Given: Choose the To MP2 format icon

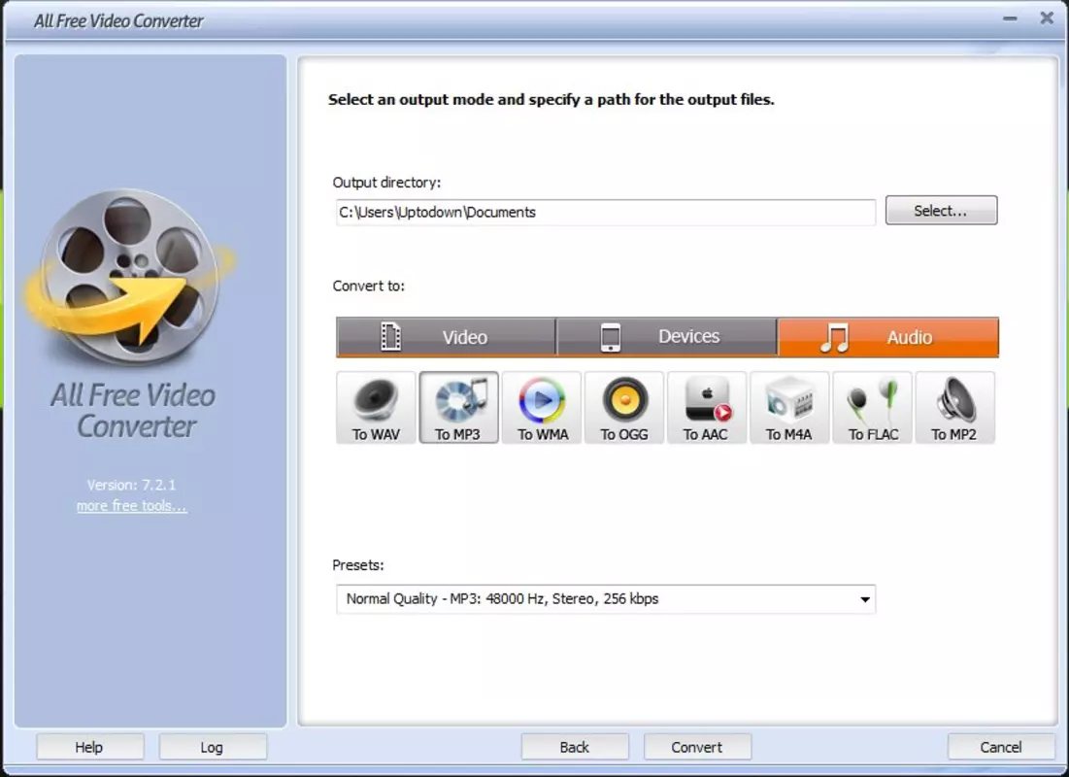Looking at the screenshot, I should 955,408.
